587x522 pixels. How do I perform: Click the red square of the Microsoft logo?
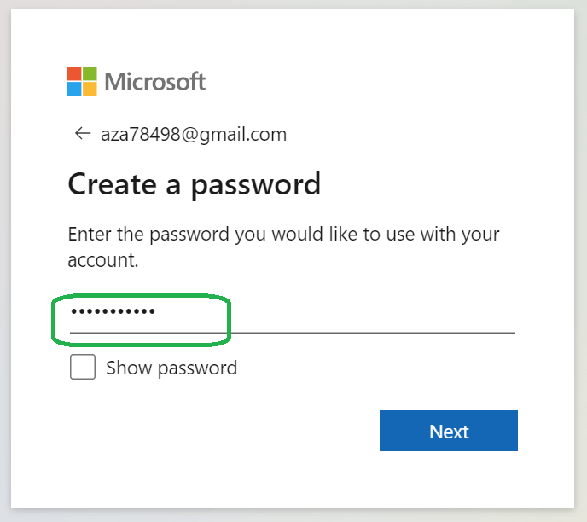(x=74, y=73)
